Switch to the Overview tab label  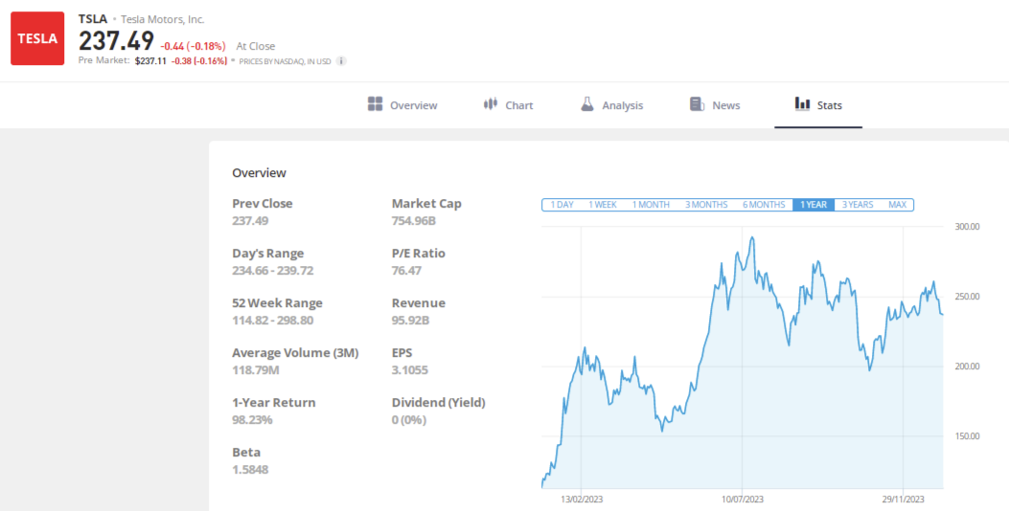point(414,105)
